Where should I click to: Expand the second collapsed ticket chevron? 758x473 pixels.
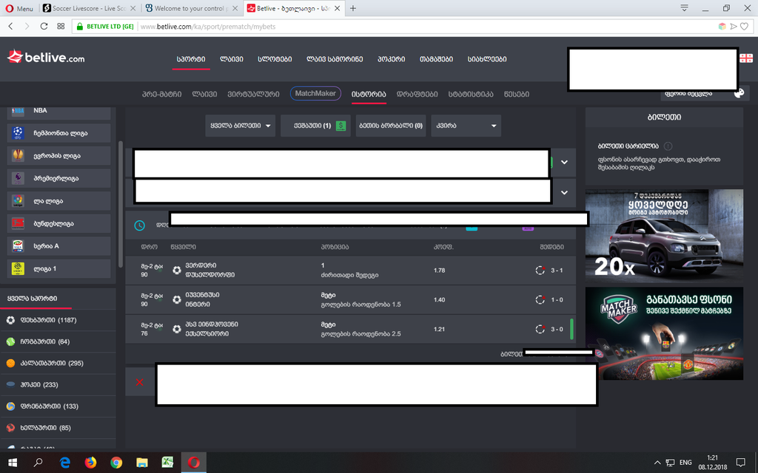pos(564,192)
